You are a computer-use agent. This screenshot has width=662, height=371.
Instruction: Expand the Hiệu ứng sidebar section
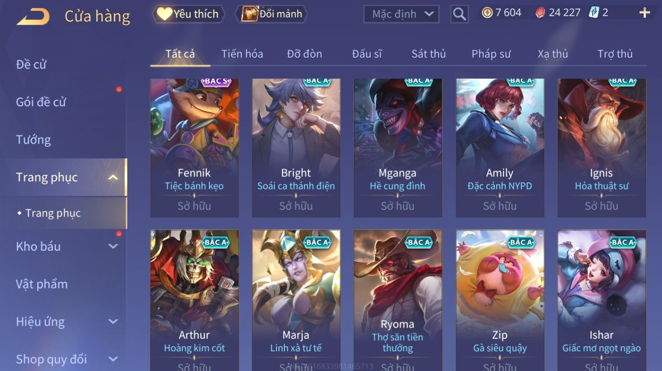(x=113, y=321)
